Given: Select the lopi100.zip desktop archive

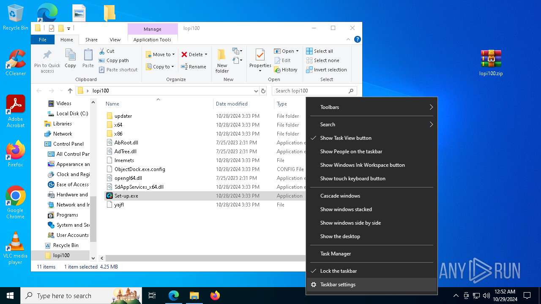Looking at the screenshot, I should point(491,62).
